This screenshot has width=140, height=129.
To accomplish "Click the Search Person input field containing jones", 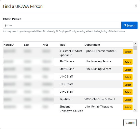I will point(62,25).
